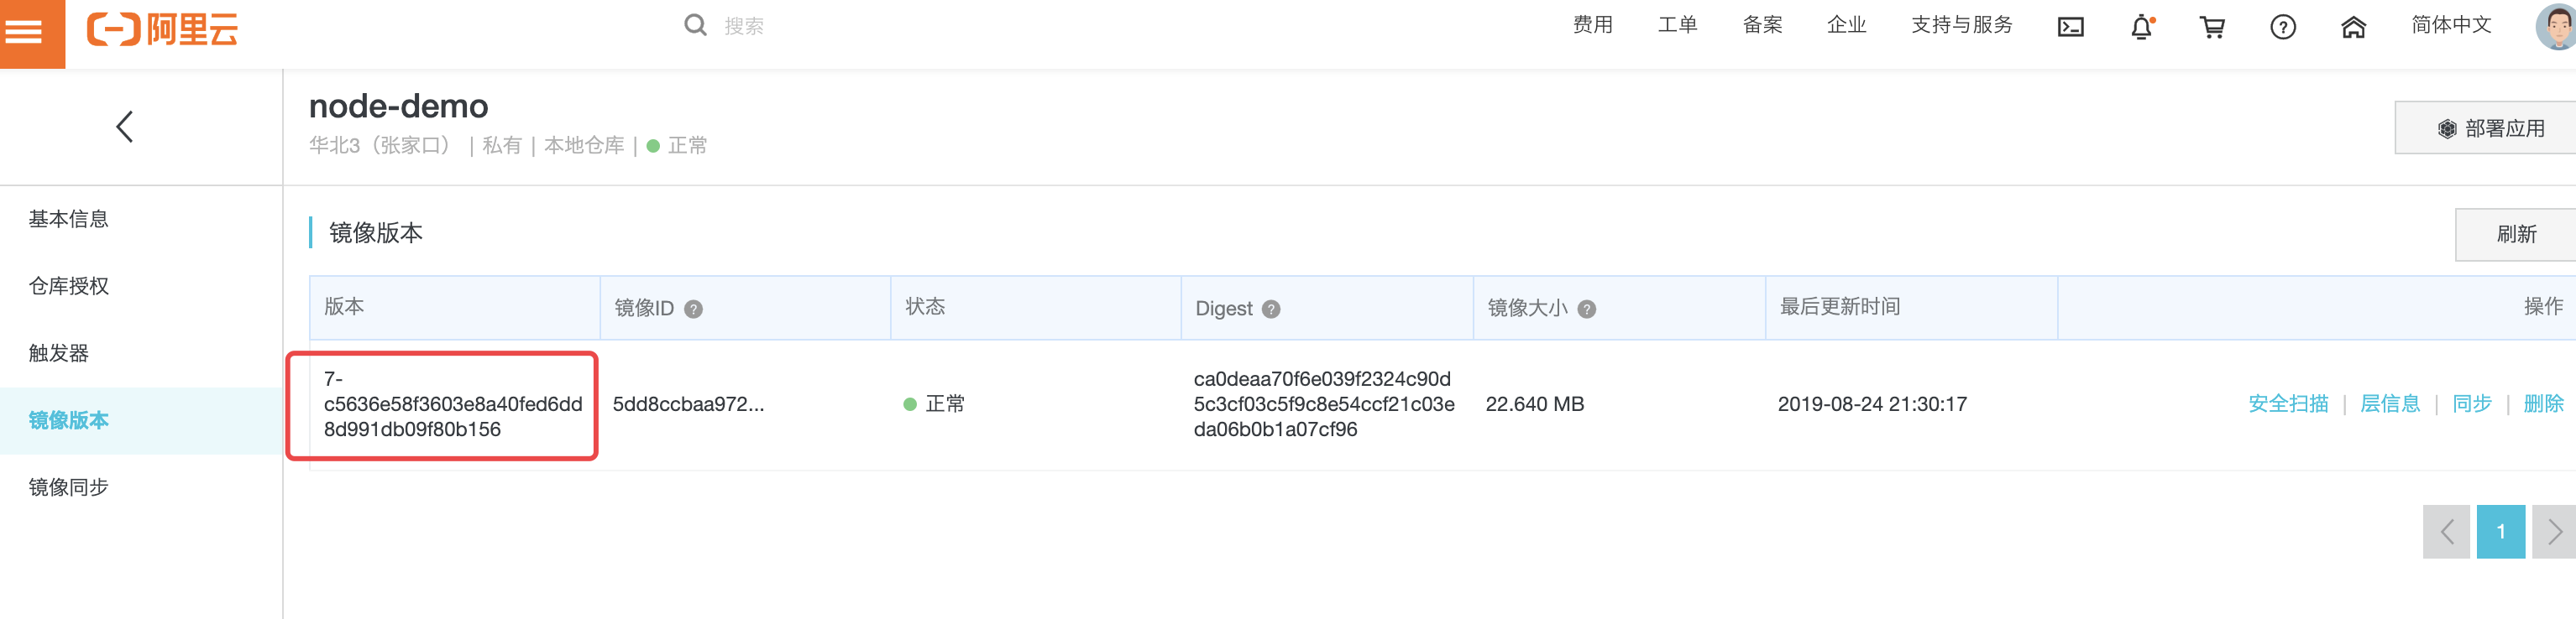Image resolution: width=2576 pixels, height=619 pixels.
Task: Click the 部署应用 button
Action: [x=2490, y=127]
